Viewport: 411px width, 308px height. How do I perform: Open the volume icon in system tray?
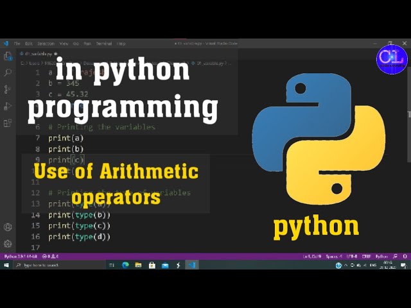click(x=365, y=265)
